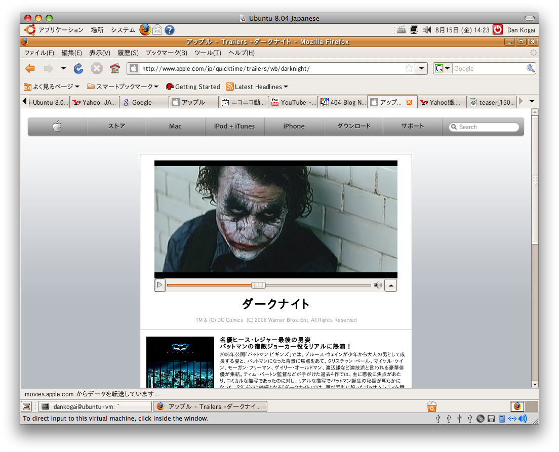Open the ツール(T) menu
The image size is (559, 452).
click(208, 53)
